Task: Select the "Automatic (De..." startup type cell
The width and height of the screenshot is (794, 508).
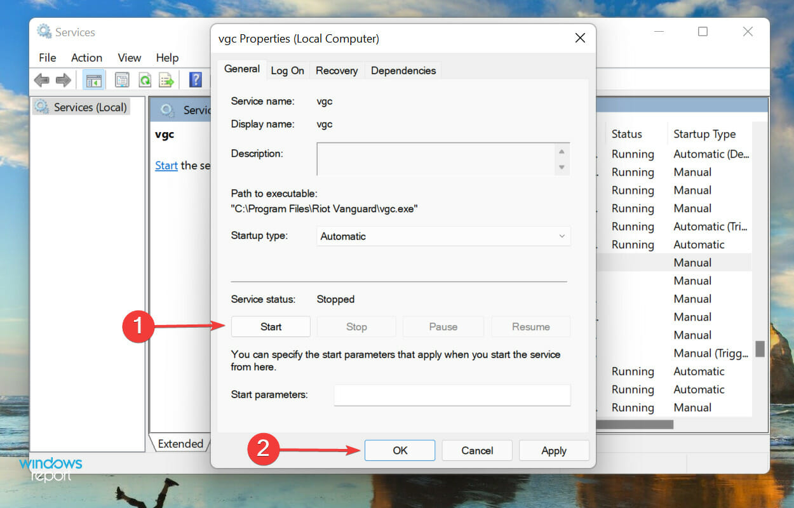Action: 711,154
